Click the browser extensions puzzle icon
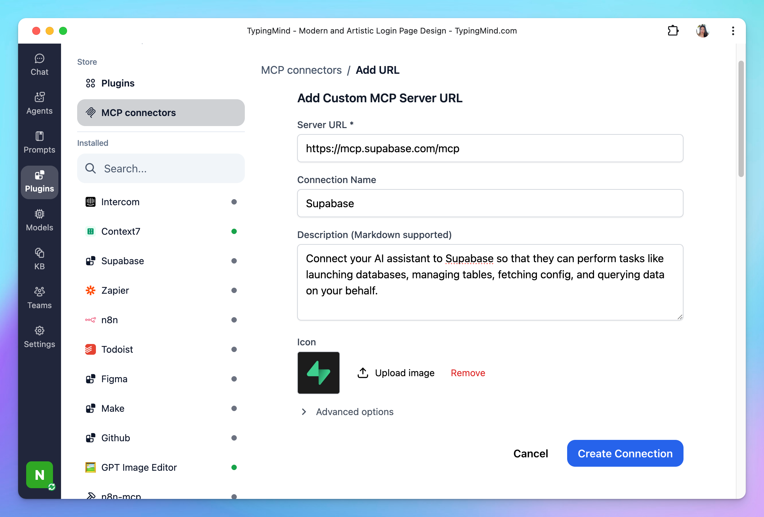Viewport: 764px width, 517px height. coord(673,31)
